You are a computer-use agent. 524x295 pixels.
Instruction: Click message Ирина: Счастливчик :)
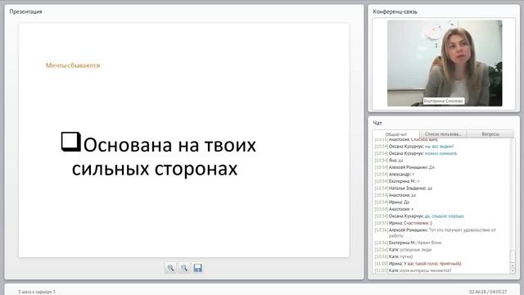coord(404,223)
